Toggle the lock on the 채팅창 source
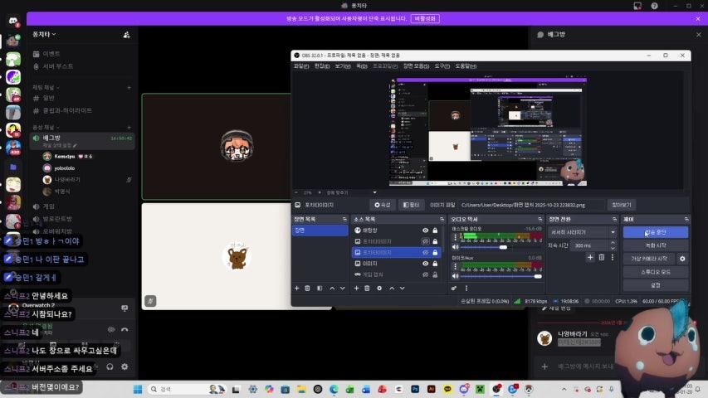This screenshot has height=398, width=708. pos(434,230)
